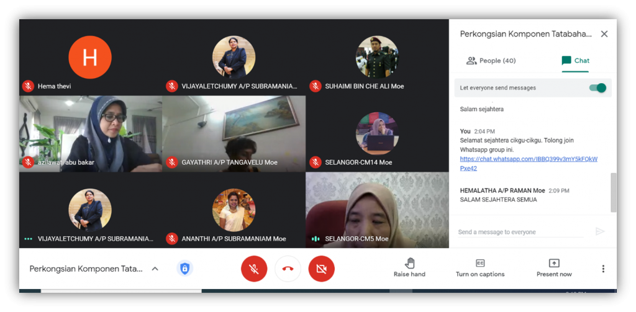Click the Raise hand icon

click(409, 263)
